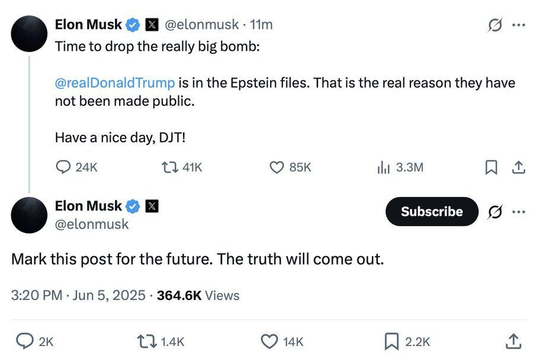Open more options menu on the second tweet
The image size is (533, 362).
coord(519,211)
